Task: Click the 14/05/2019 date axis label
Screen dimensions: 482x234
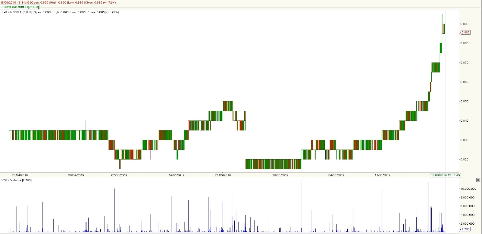Action: (x=177, y=175)
